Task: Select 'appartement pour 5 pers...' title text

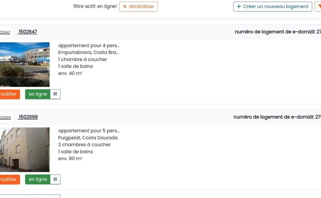Action: click(89, 131)
